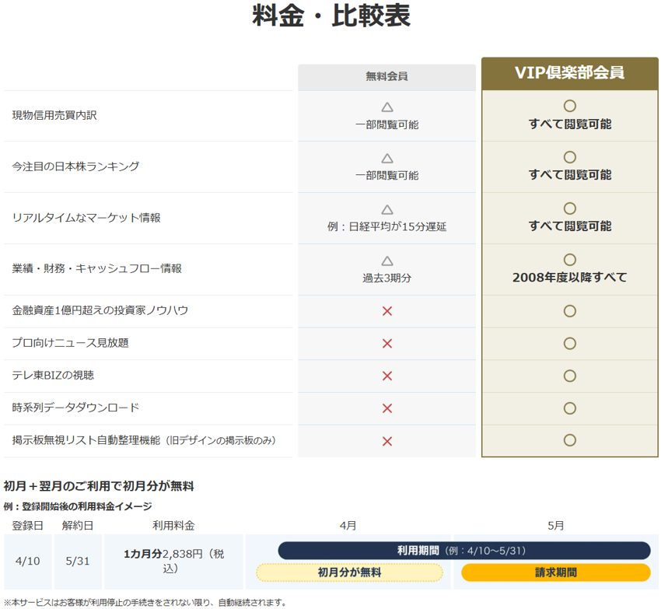Click the VIP circle icon in the 現物信用売買内訳 row
Image resolution: width=661 pixels, height=609 pixels.
[x=569, y=106]
